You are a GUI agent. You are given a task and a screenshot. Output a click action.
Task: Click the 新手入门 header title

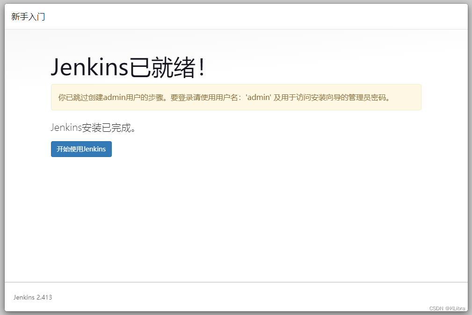click(x=28, y=16)
